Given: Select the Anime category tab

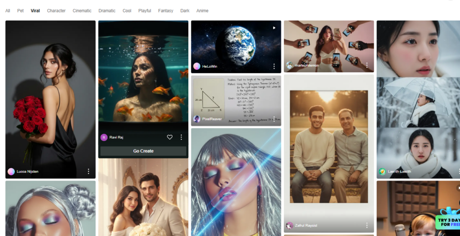Looking at the screenshot, I should [x=202, y=11].
